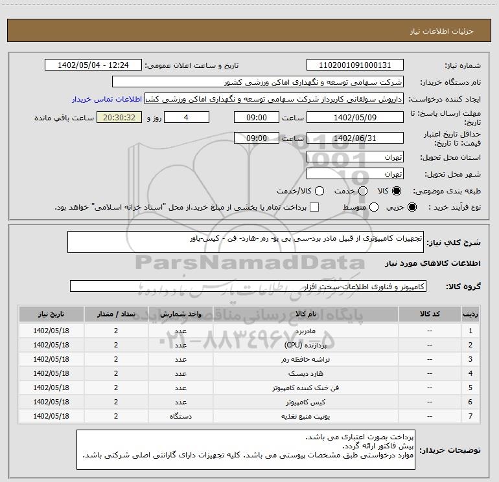The image size is (499, 482).
Task: Select the یونیت منبع تغذیه item name
Action: 305,416
